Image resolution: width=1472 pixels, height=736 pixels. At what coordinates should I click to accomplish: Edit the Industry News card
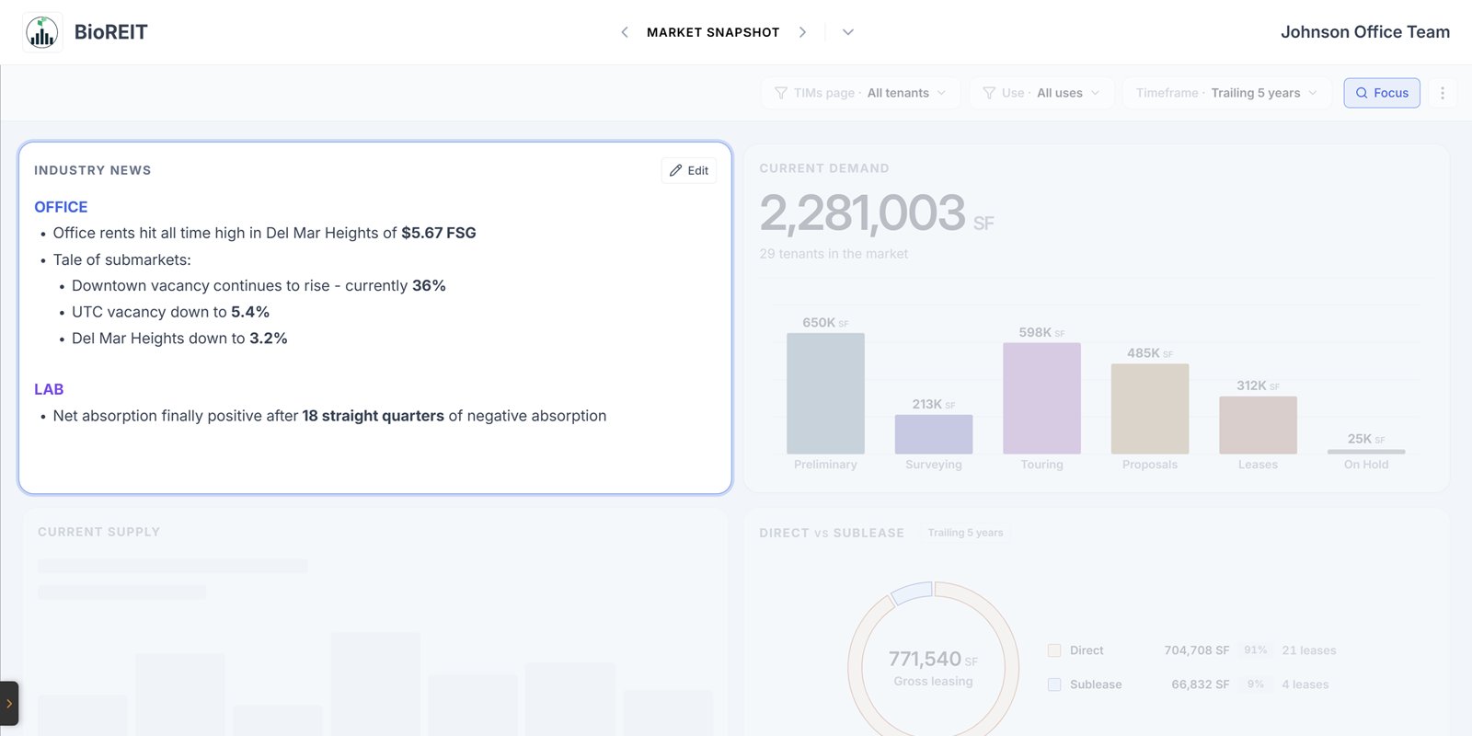point(688,170)
